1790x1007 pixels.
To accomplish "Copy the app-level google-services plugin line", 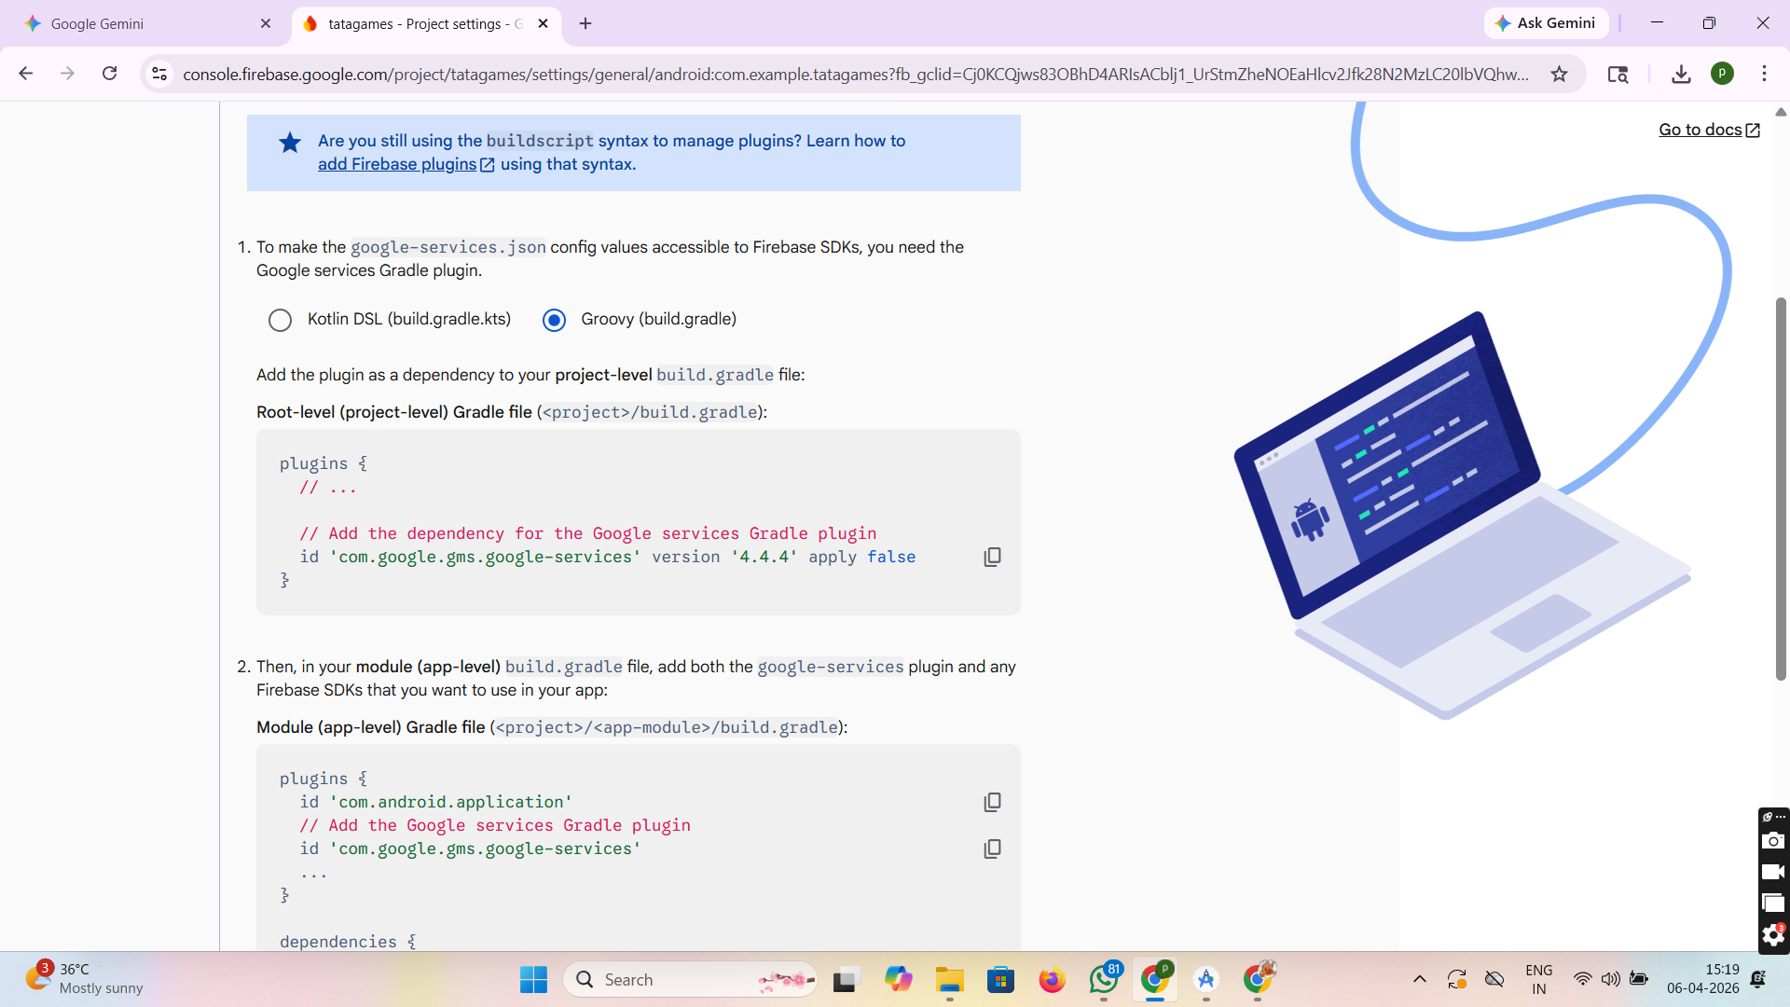I will (992, 848).
